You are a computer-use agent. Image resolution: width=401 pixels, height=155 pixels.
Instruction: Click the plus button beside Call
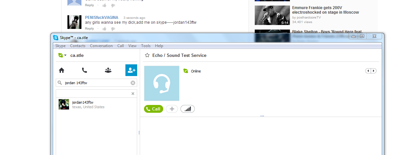[172, 109]
